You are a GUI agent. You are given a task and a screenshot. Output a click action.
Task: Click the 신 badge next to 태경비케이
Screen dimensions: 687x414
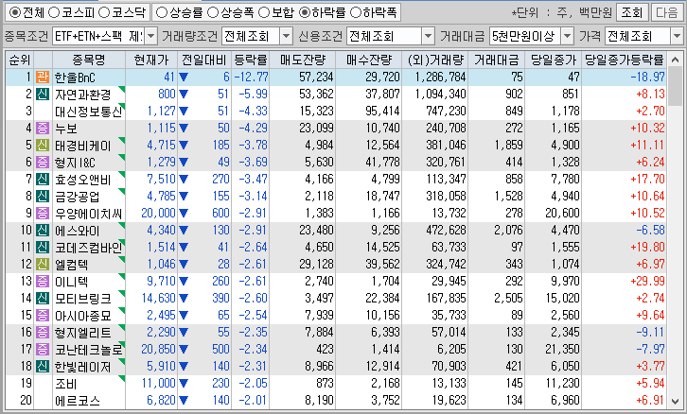point(43,146)
